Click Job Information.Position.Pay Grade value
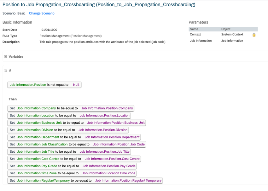Screen dimensions: 268x191 [x=109, y=166]
